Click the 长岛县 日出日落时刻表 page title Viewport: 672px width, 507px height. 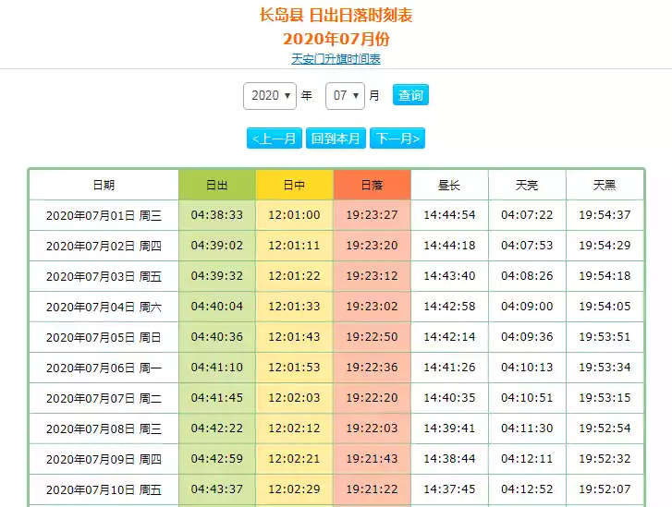pos(336,16)
